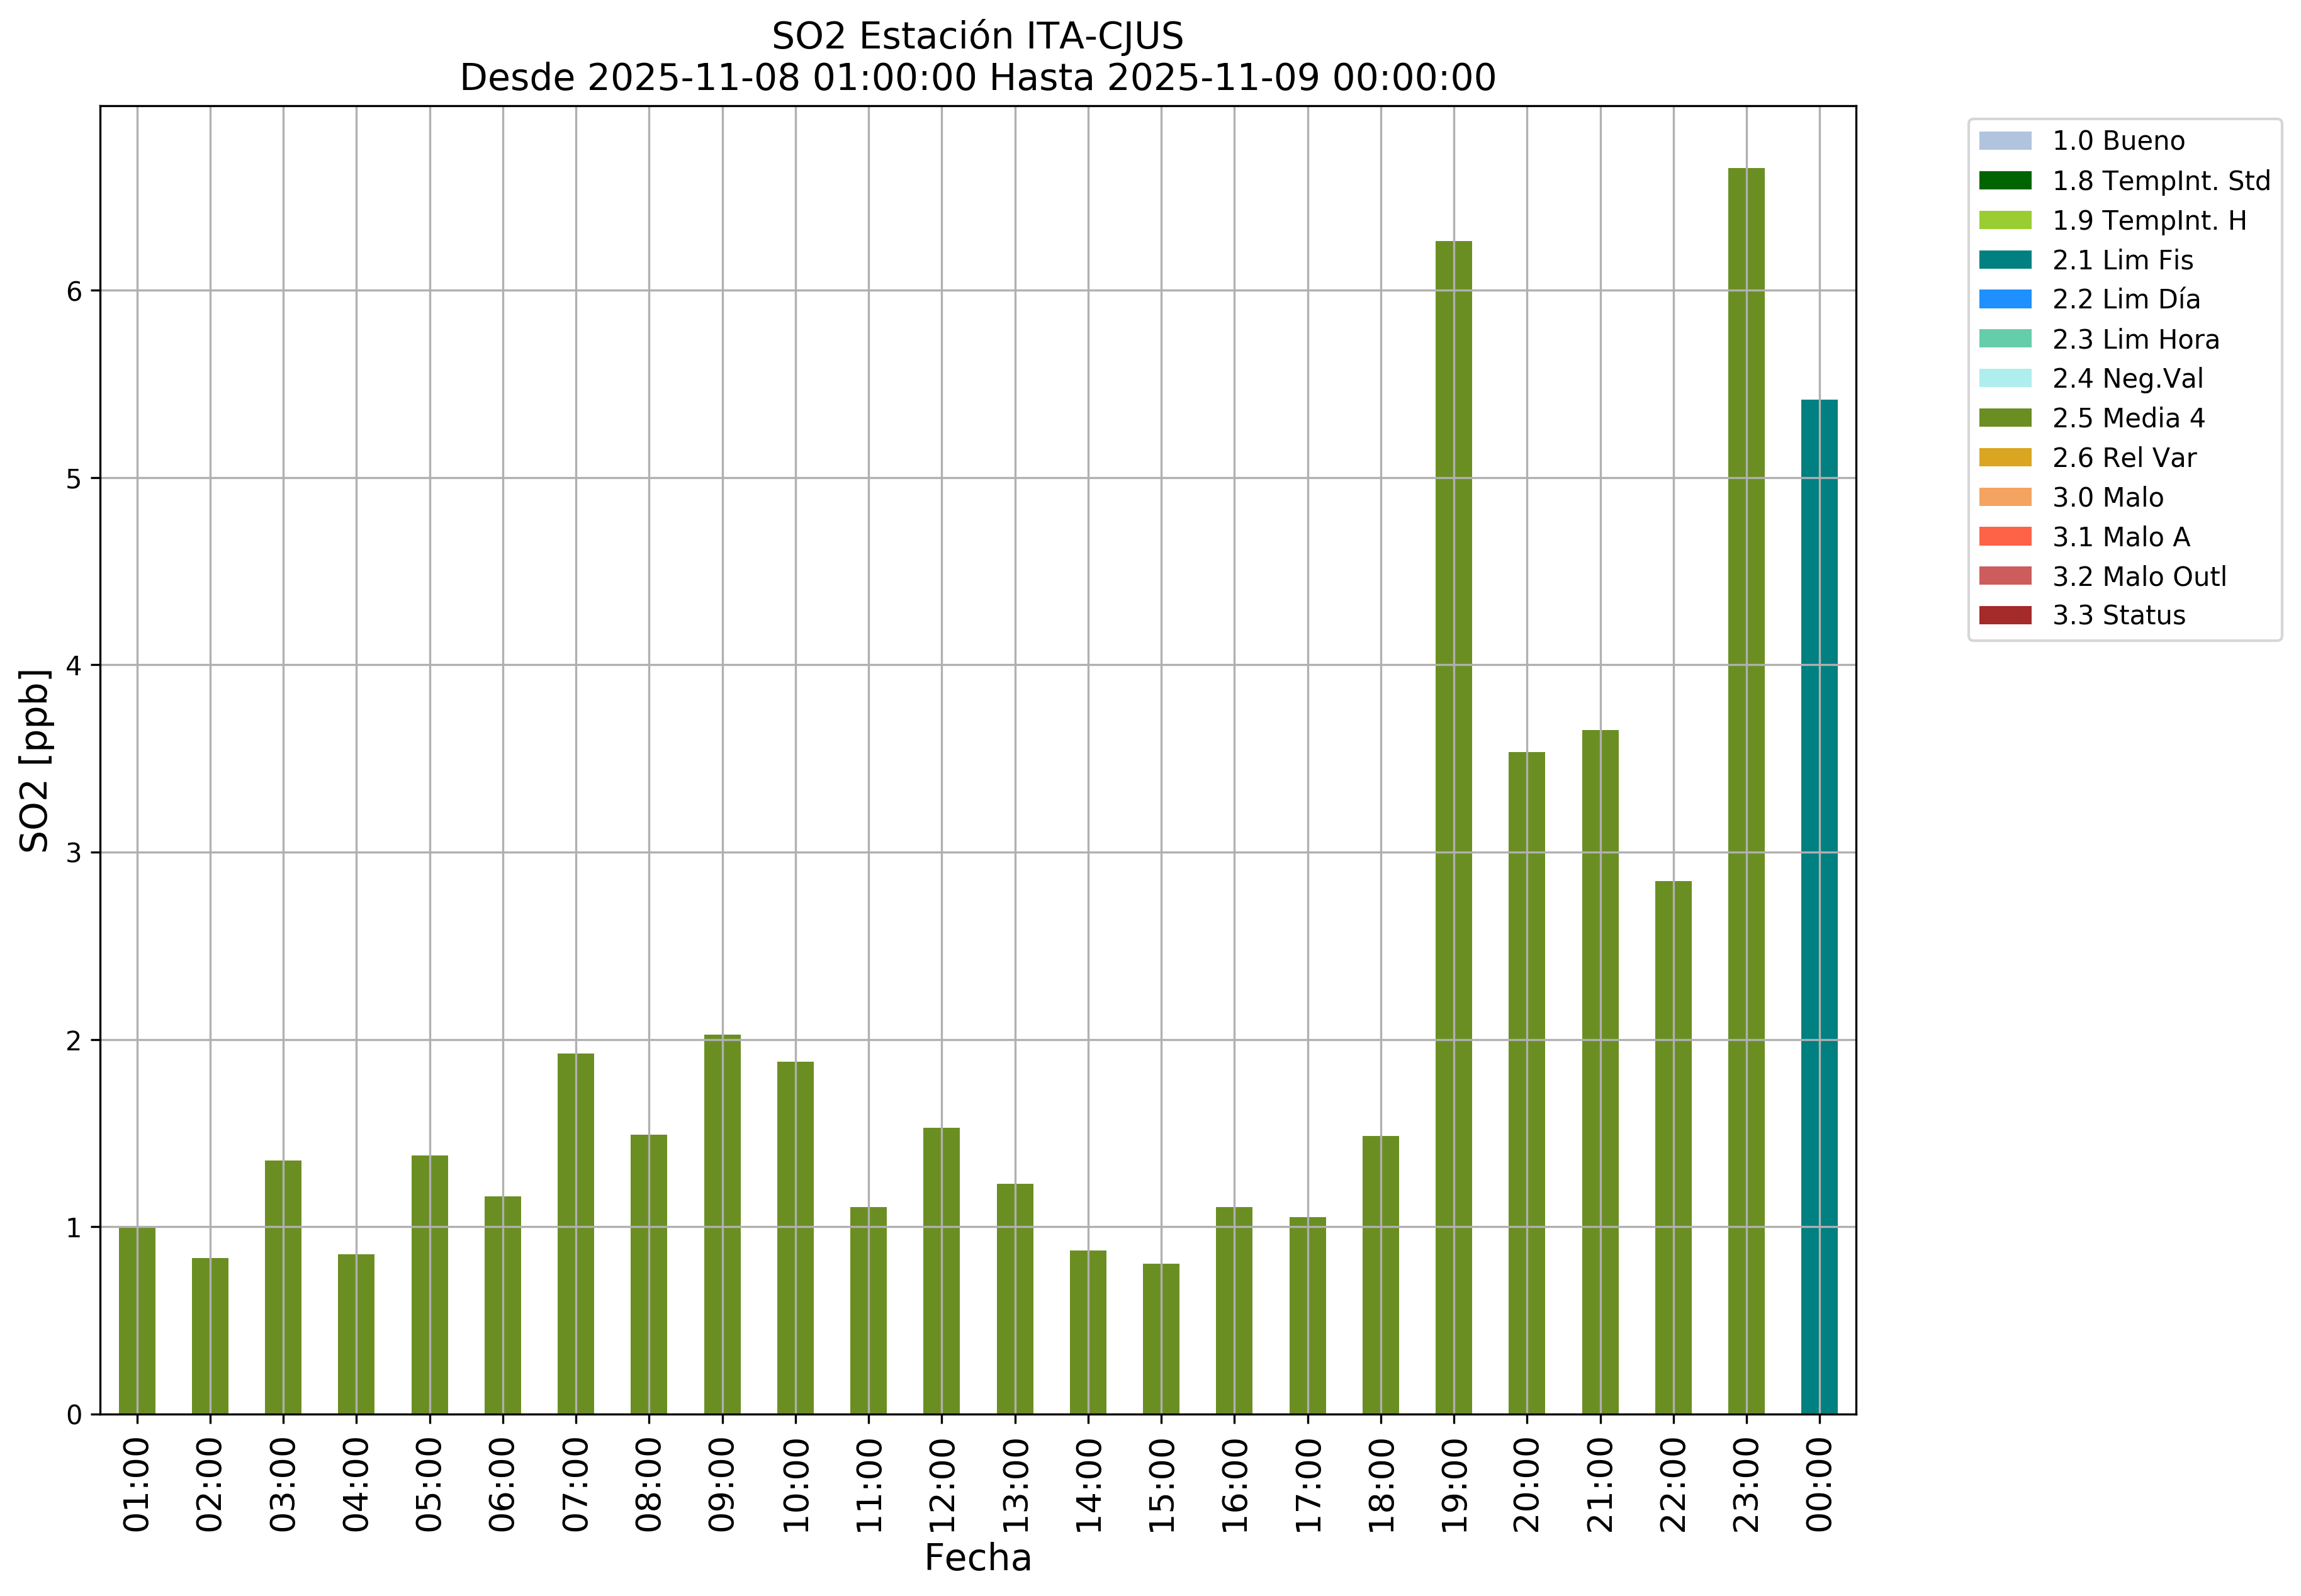
Task: Click the 01:00 x-axis tick label
Action: 137,1485
